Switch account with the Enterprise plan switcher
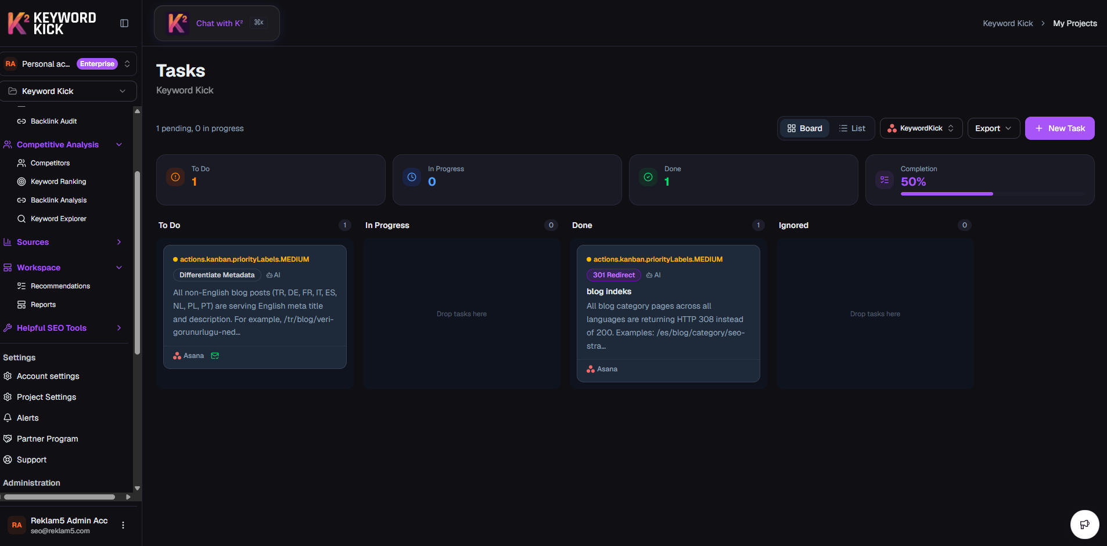1107x546 pixels. point(127,64)
